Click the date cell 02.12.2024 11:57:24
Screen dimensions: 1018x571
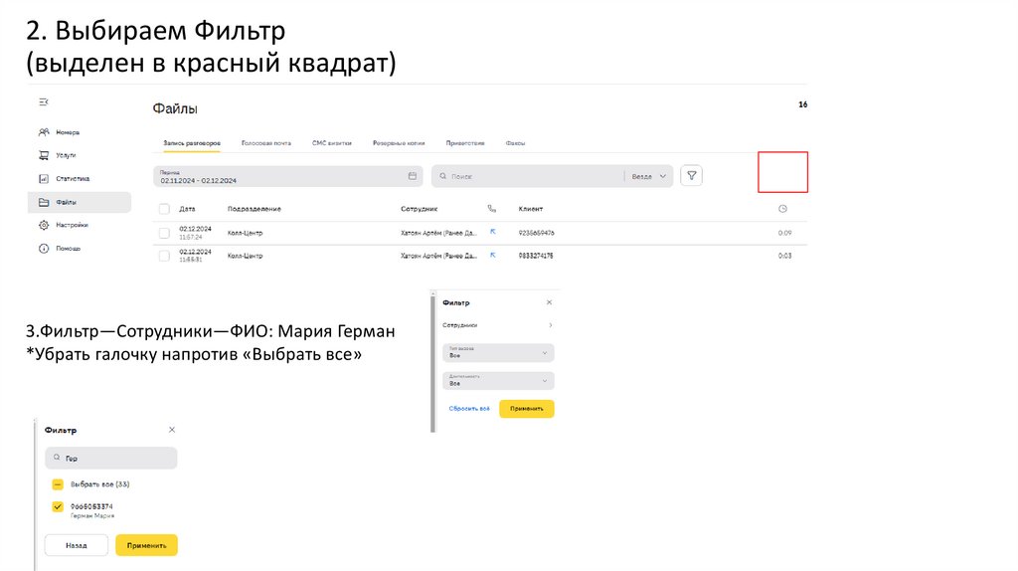pyautogui.click(x=196, y=233)
